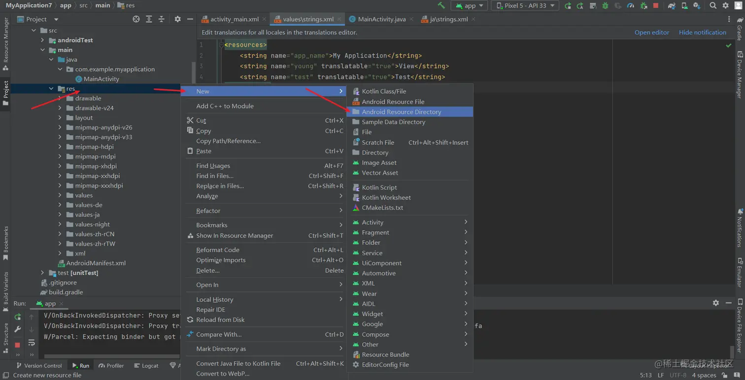Screen dimensions: 745x380
Task: Click the Profile app gauge icon
Action: (x=631, y=5)
